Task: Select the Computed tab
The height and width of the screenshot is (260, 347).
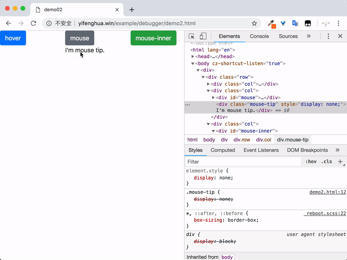Action: pos(223,150)
